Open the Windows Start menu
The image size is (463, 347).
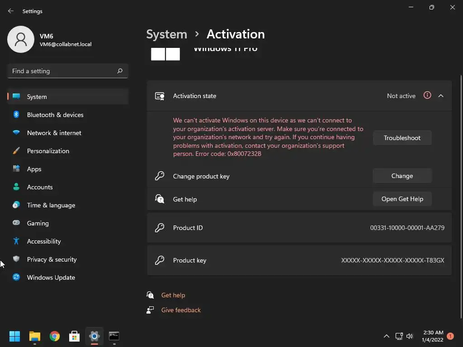point(14,336)
